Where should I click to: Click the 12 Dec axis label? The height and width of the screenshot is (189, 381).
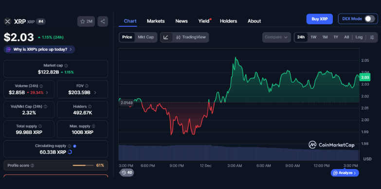[x=205, y=166]
